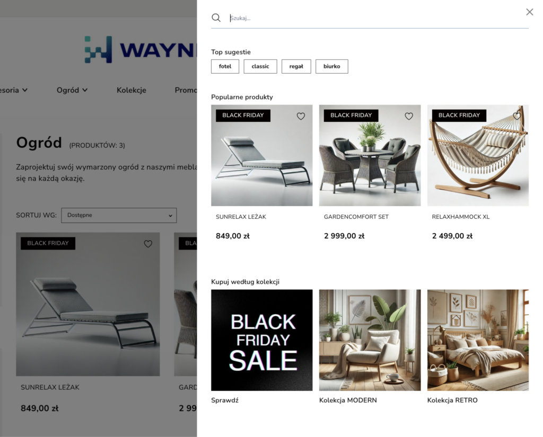Open the Kolekcje menu item
This screenshot has height=437, width=543.
[132, 90]
